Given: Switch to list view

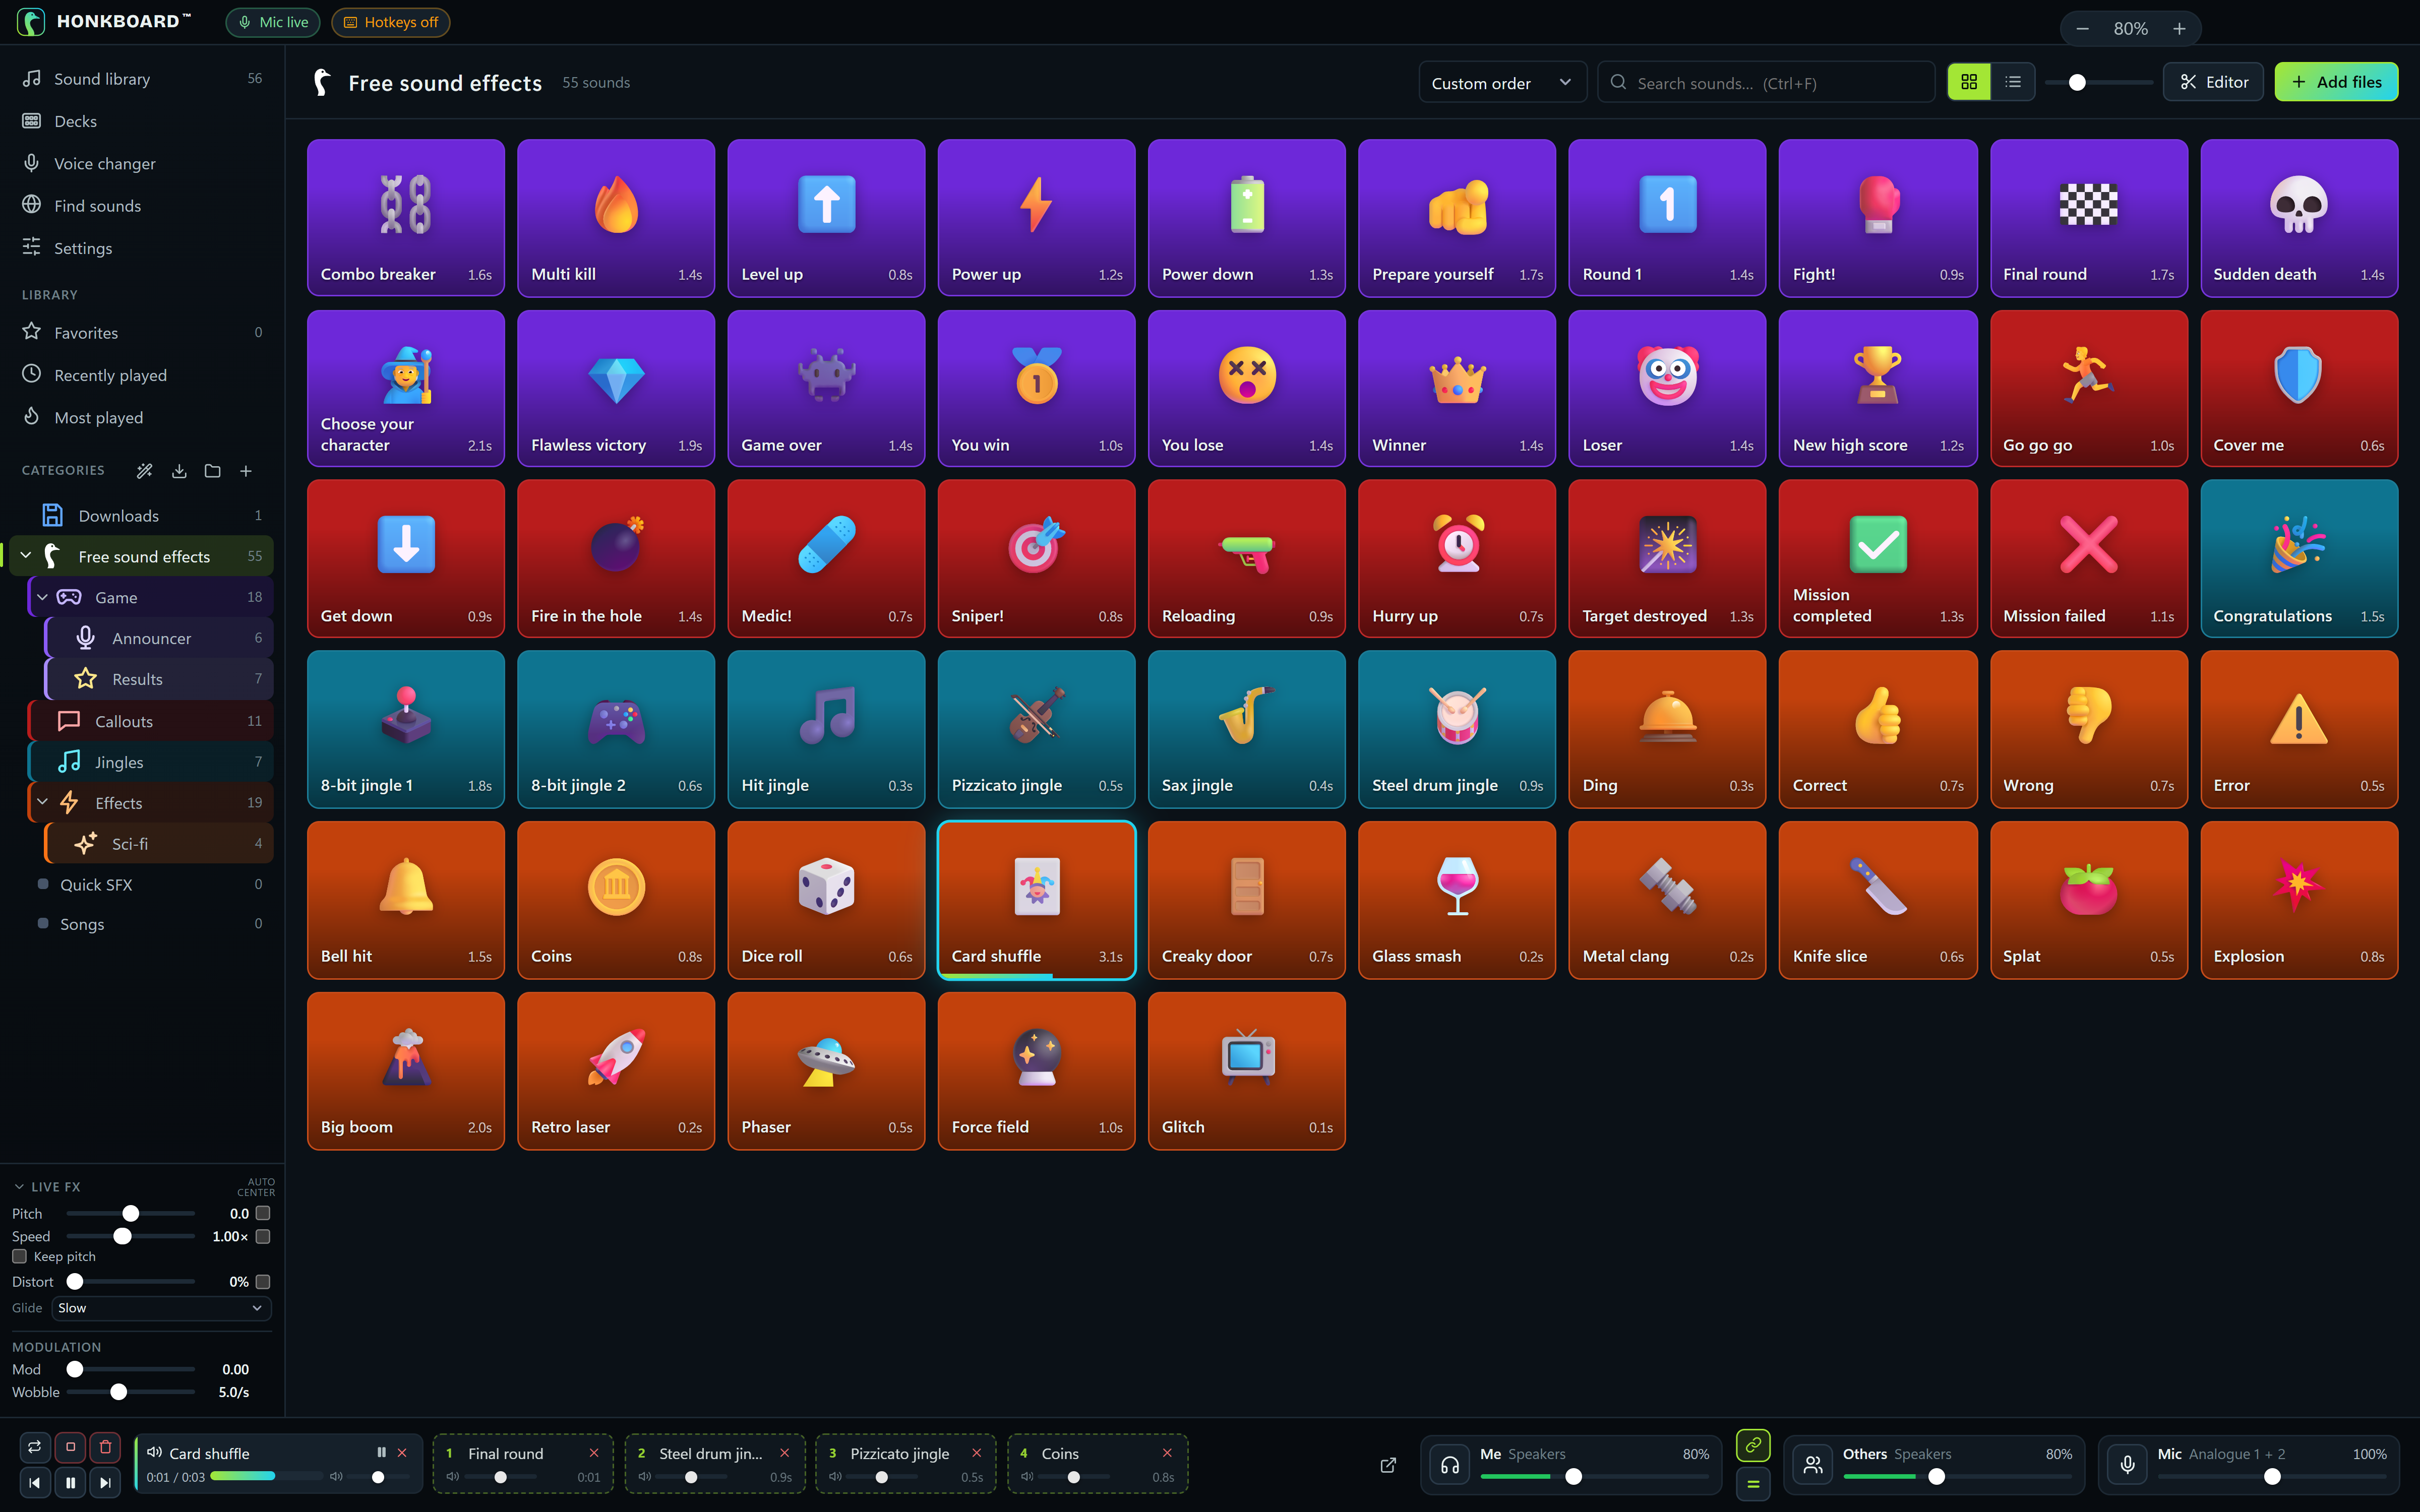Looking at the screenshot, I should coord(2013,82).
